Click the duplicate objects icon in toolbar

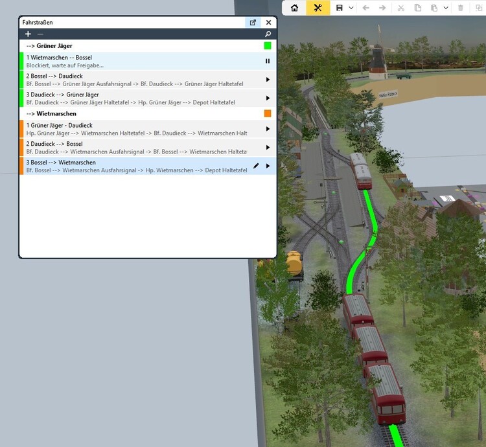pos(479,8)
